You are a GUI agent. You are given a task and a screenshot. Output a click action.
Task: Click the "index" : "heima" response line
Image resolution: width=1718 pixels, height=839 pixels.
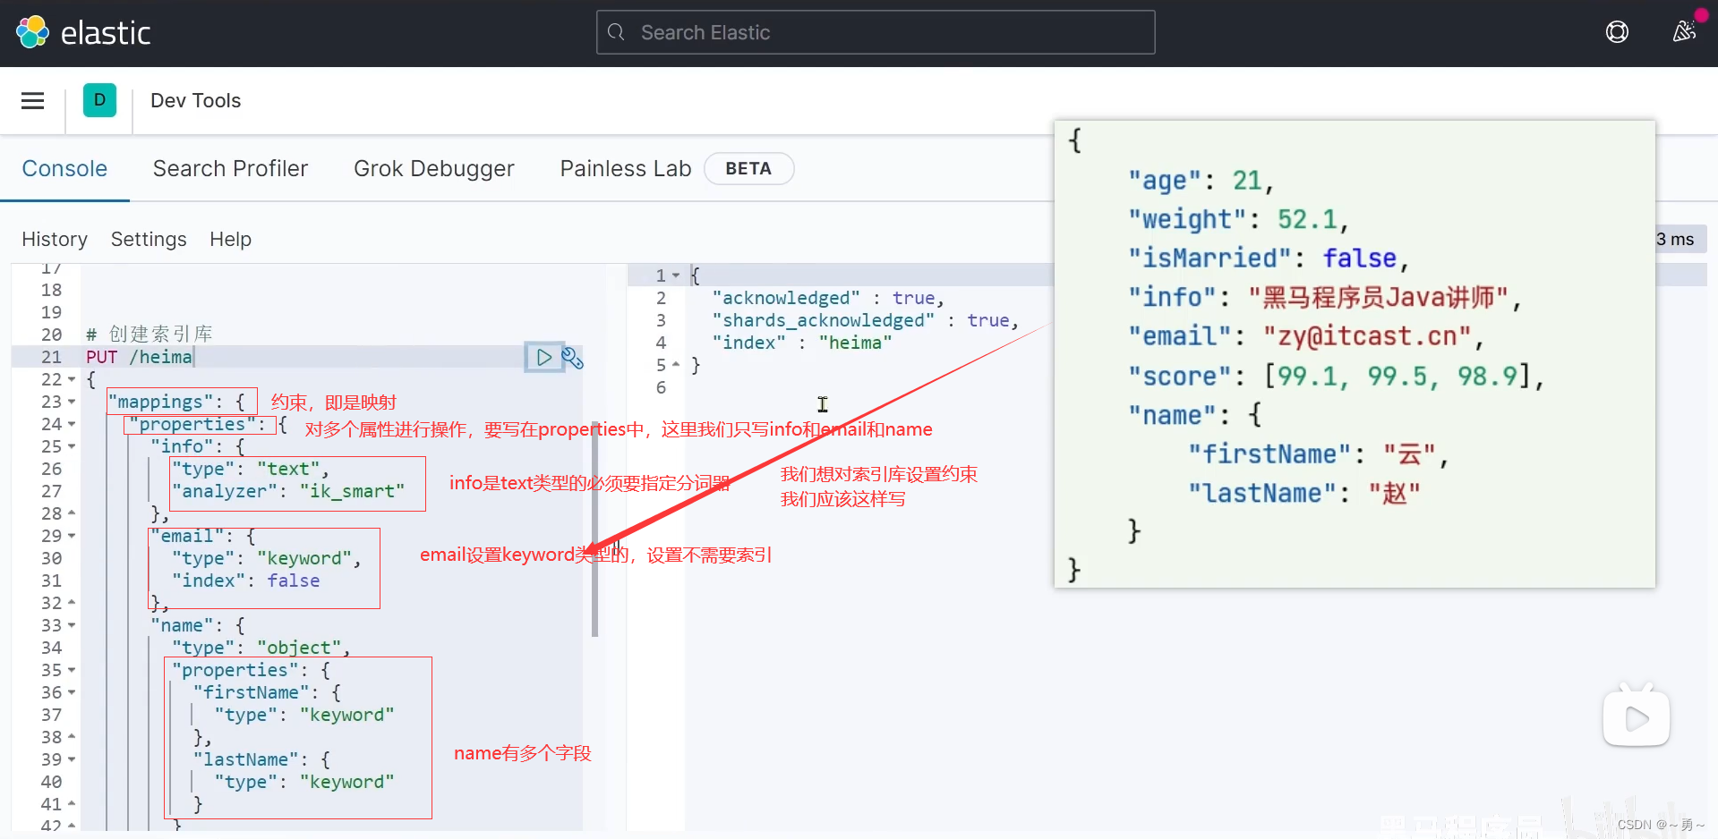click(802, 343)
